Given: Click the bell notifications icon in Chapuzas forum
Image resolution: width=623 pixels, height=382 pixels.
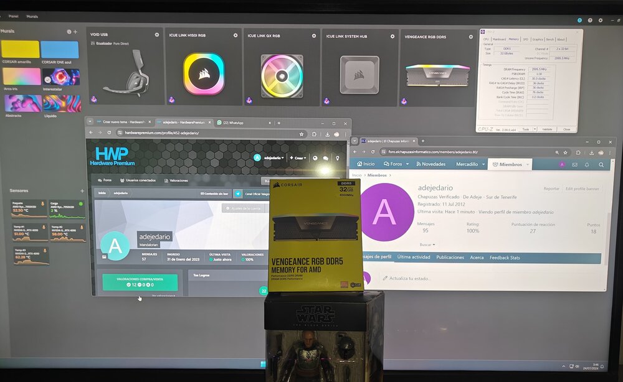Looking at the screenshot, I should click(x=587, y=165).
